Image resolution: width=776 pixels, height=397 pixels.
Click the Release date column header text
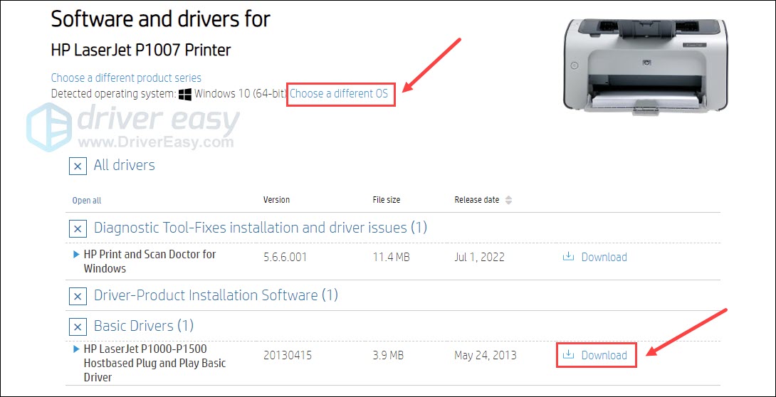click(477, 200)
